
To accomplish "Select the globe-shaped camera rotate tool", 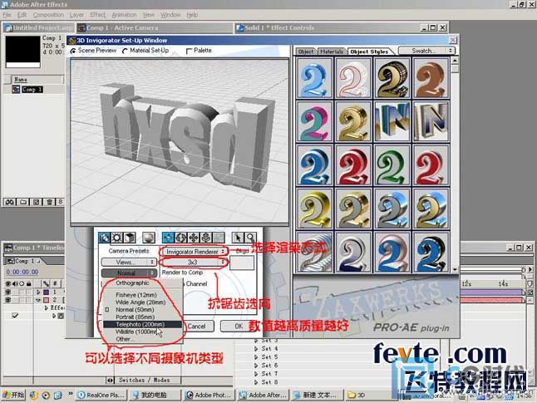I will pos(180,238).
